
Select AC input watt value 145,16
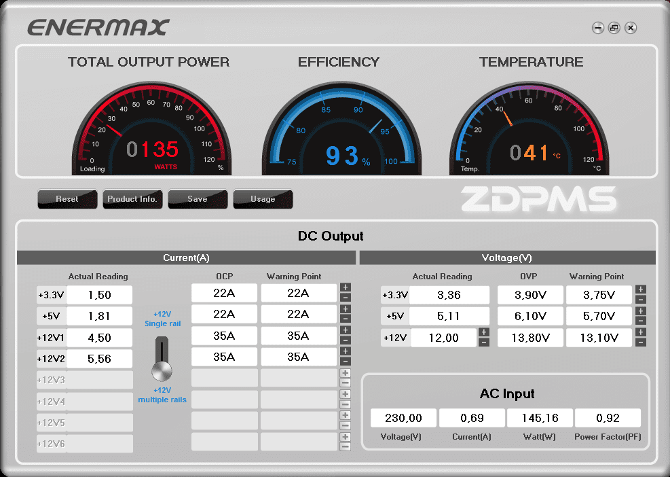tap(540, 418)
